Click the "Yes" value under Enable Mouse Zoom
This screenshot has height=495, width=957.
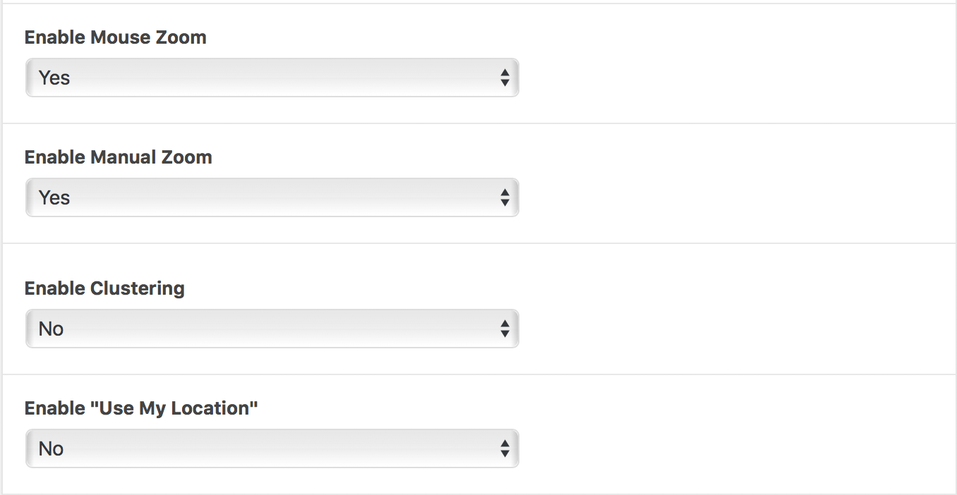click(x=54, y=78)
